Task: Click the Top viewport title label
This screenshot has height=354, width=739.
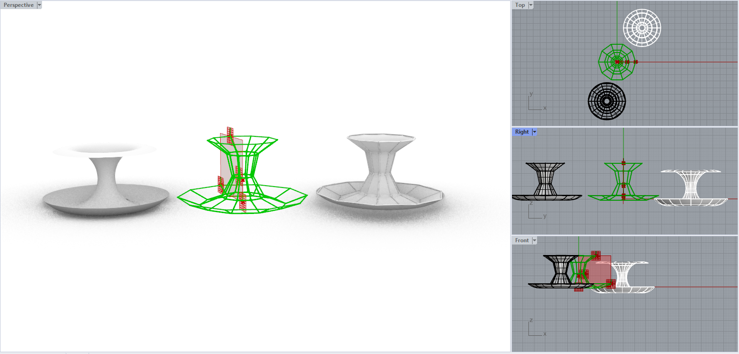Action: coord(520,5)
